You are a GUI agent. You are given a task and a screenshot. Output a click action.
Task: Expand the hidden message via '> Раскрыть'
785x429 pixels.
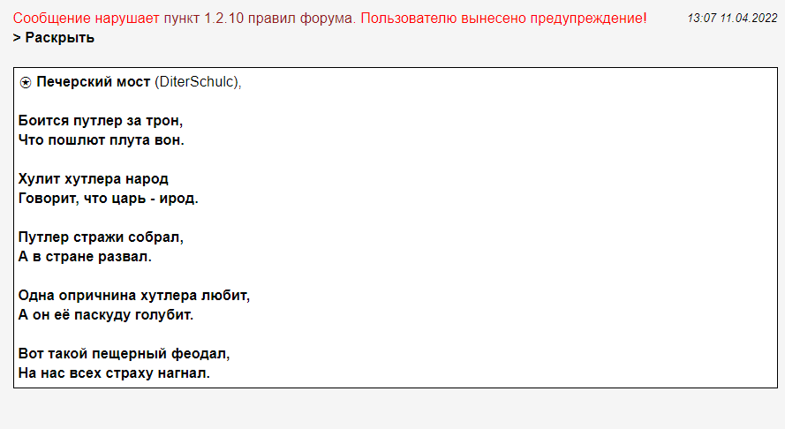(54, 38)
